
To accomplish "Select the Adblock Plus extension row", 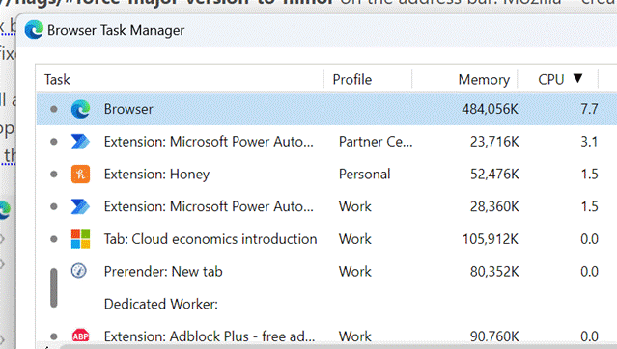I will [326, 336].
